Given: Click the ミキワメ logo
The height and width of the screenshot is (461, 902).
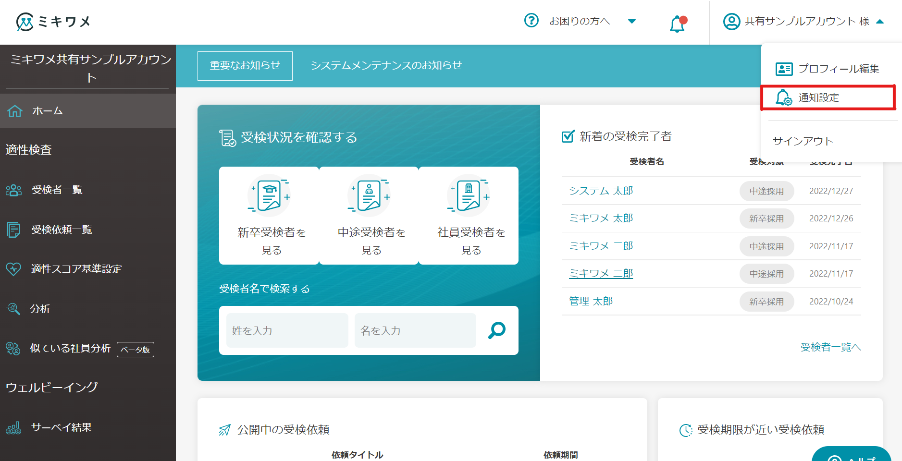Looking at the screenshot, I should click(53, 22).
